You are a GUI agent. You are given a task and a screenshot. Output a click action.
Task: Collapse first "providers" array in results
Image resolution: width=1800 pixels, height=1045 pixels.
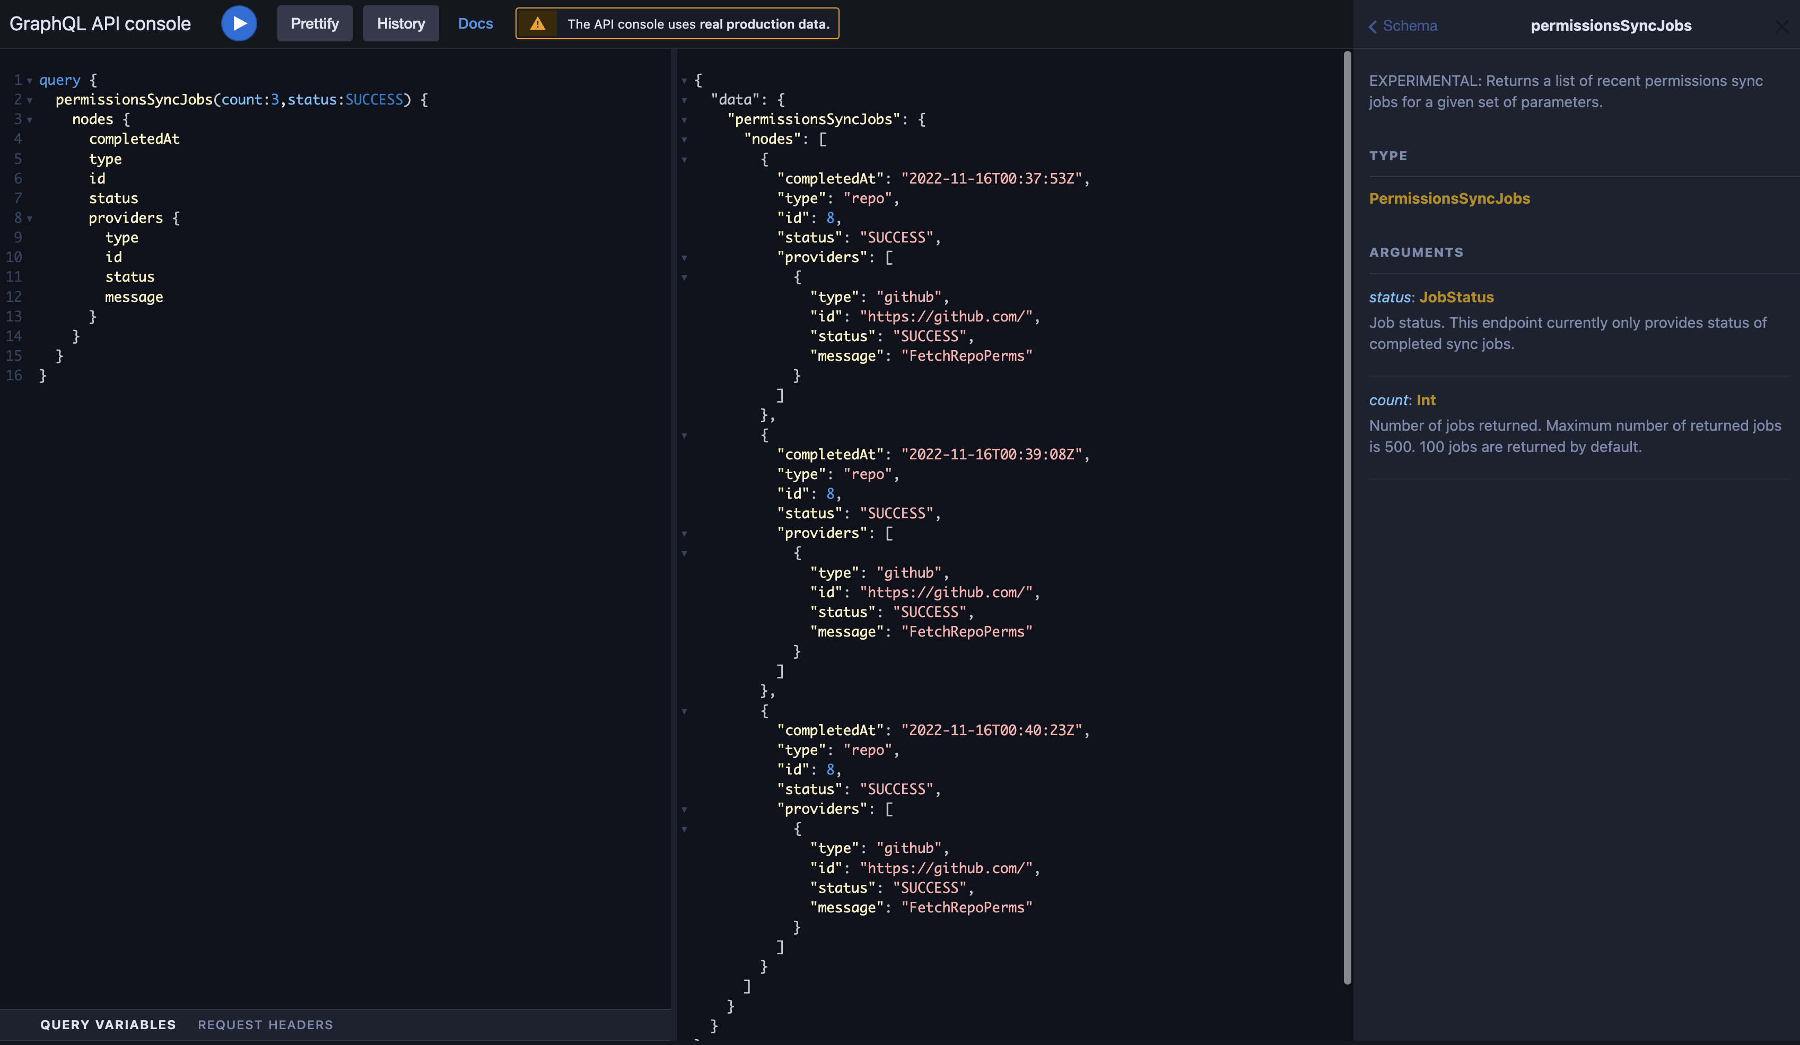click(684, 258)
